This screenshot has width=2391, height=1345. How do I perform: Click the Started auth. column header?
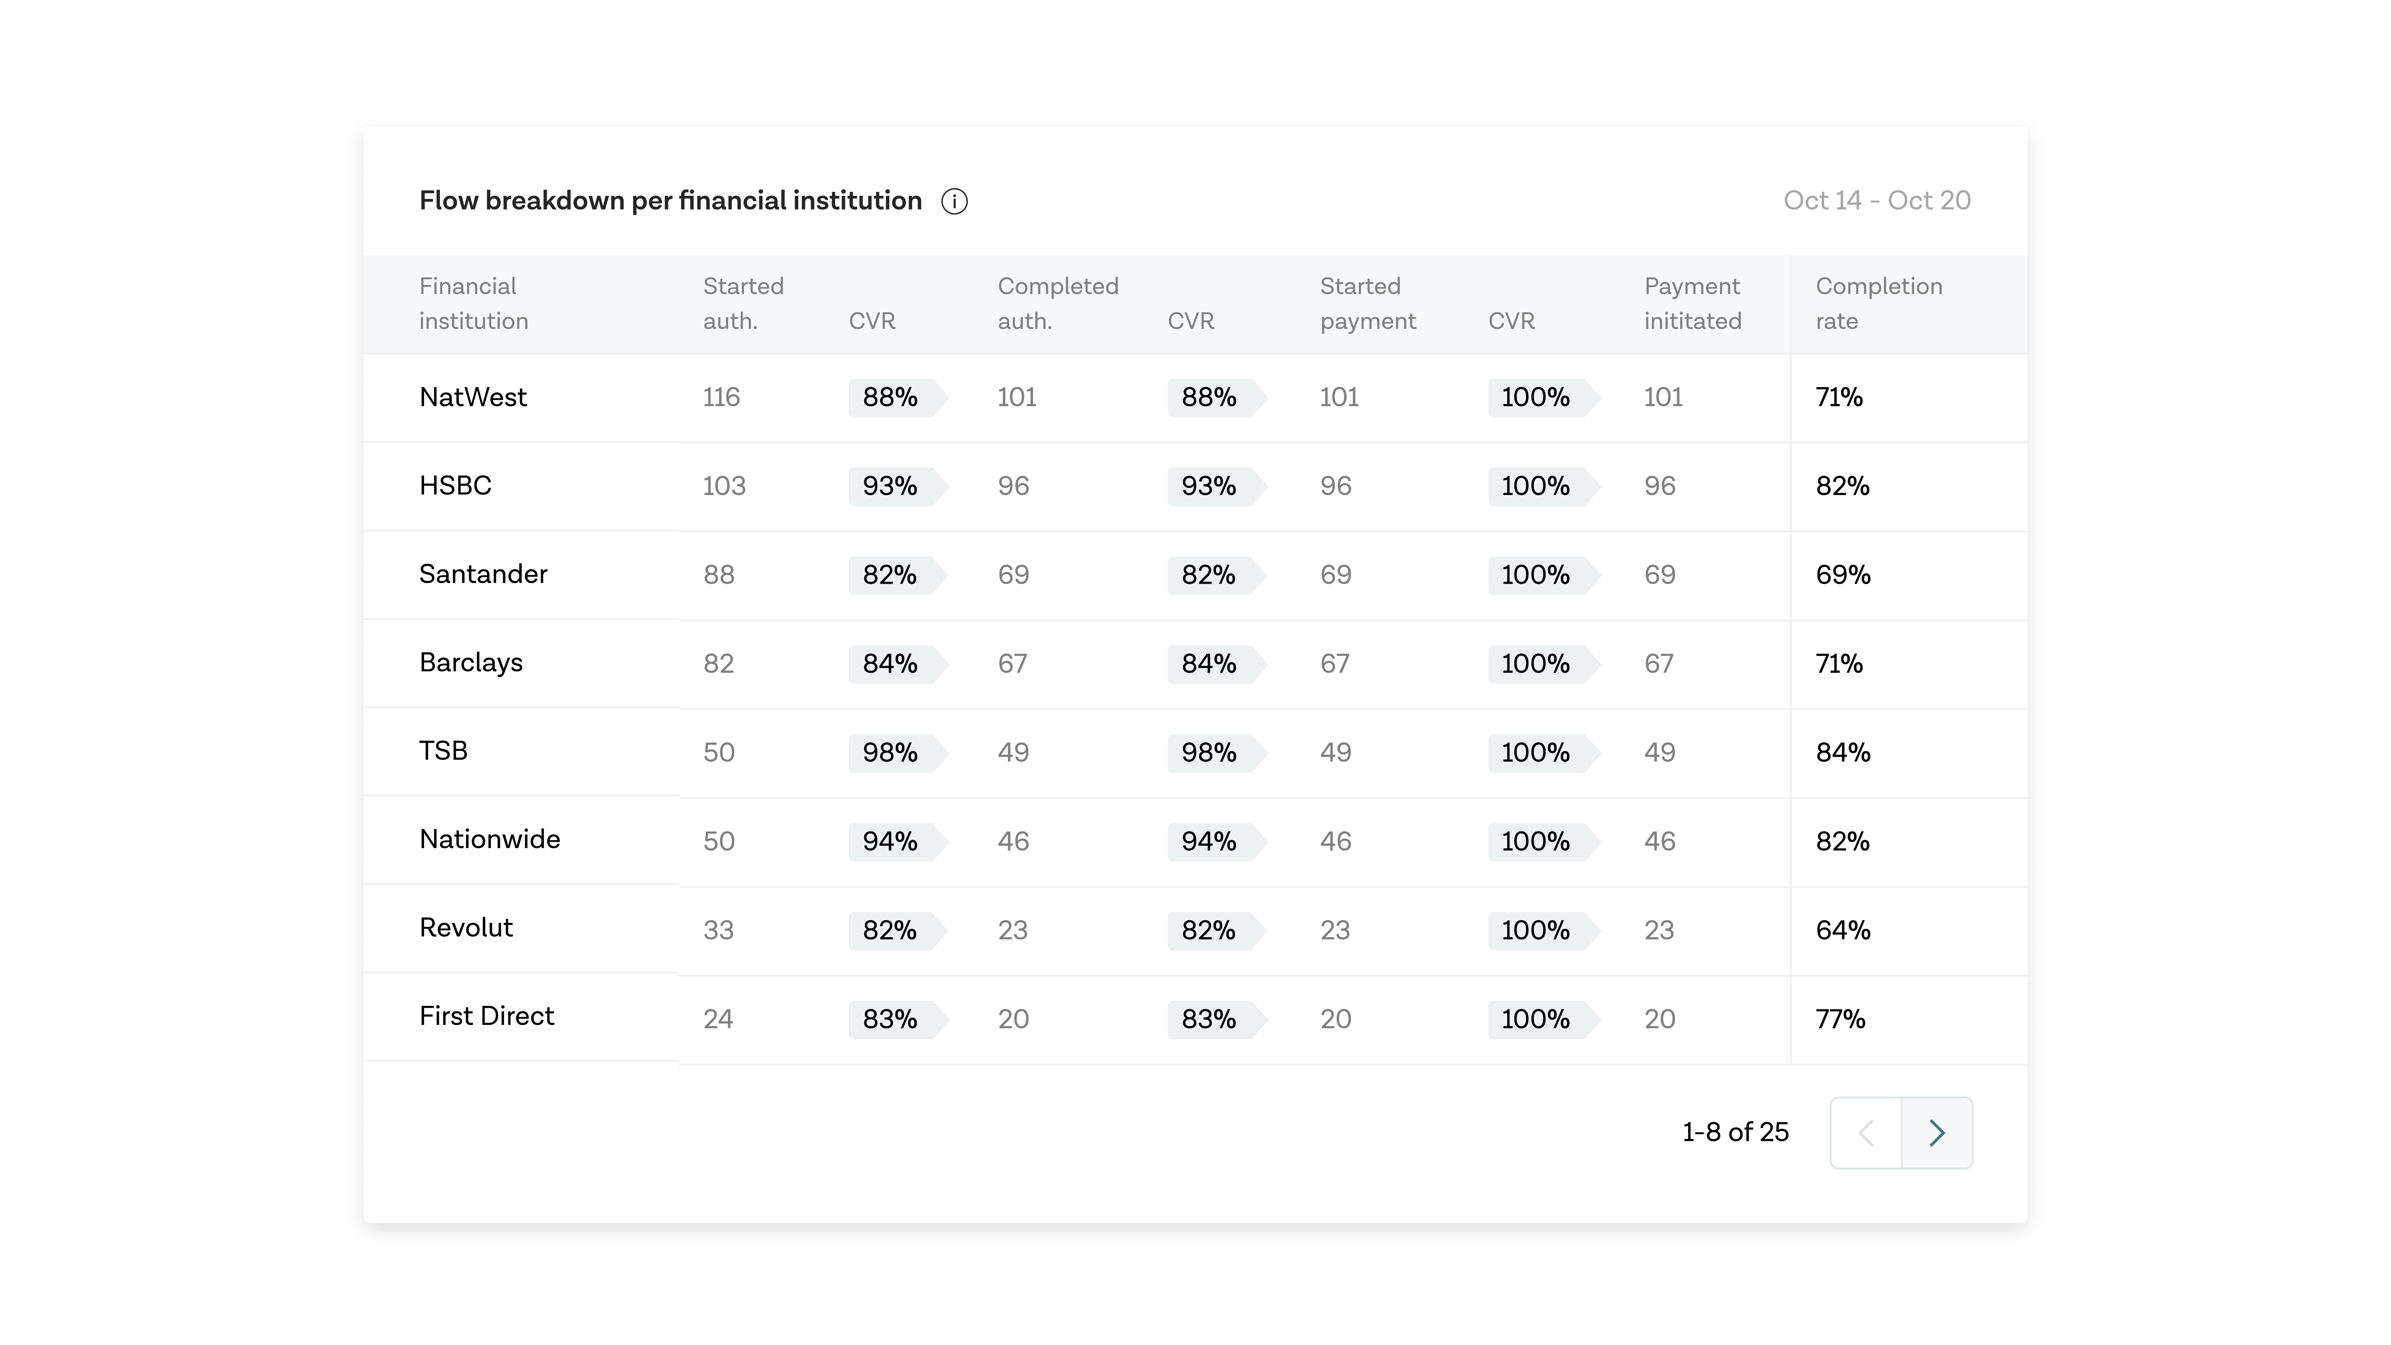click(x=743, y=304)
